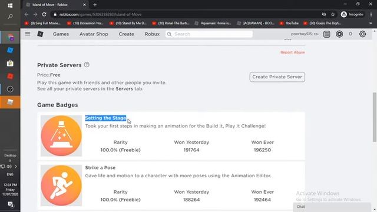The width and height of the screenshot is (377, 212).
Task: Open the taskbar clock showing 12:24 PM
Action: [x=10, y=190]
